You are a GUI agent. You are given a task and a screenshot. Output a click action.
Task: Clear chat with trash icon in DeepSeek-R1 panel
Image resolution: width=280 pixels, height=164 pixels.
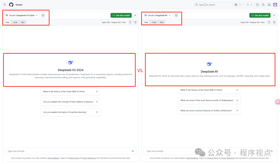tap(269, 22)
